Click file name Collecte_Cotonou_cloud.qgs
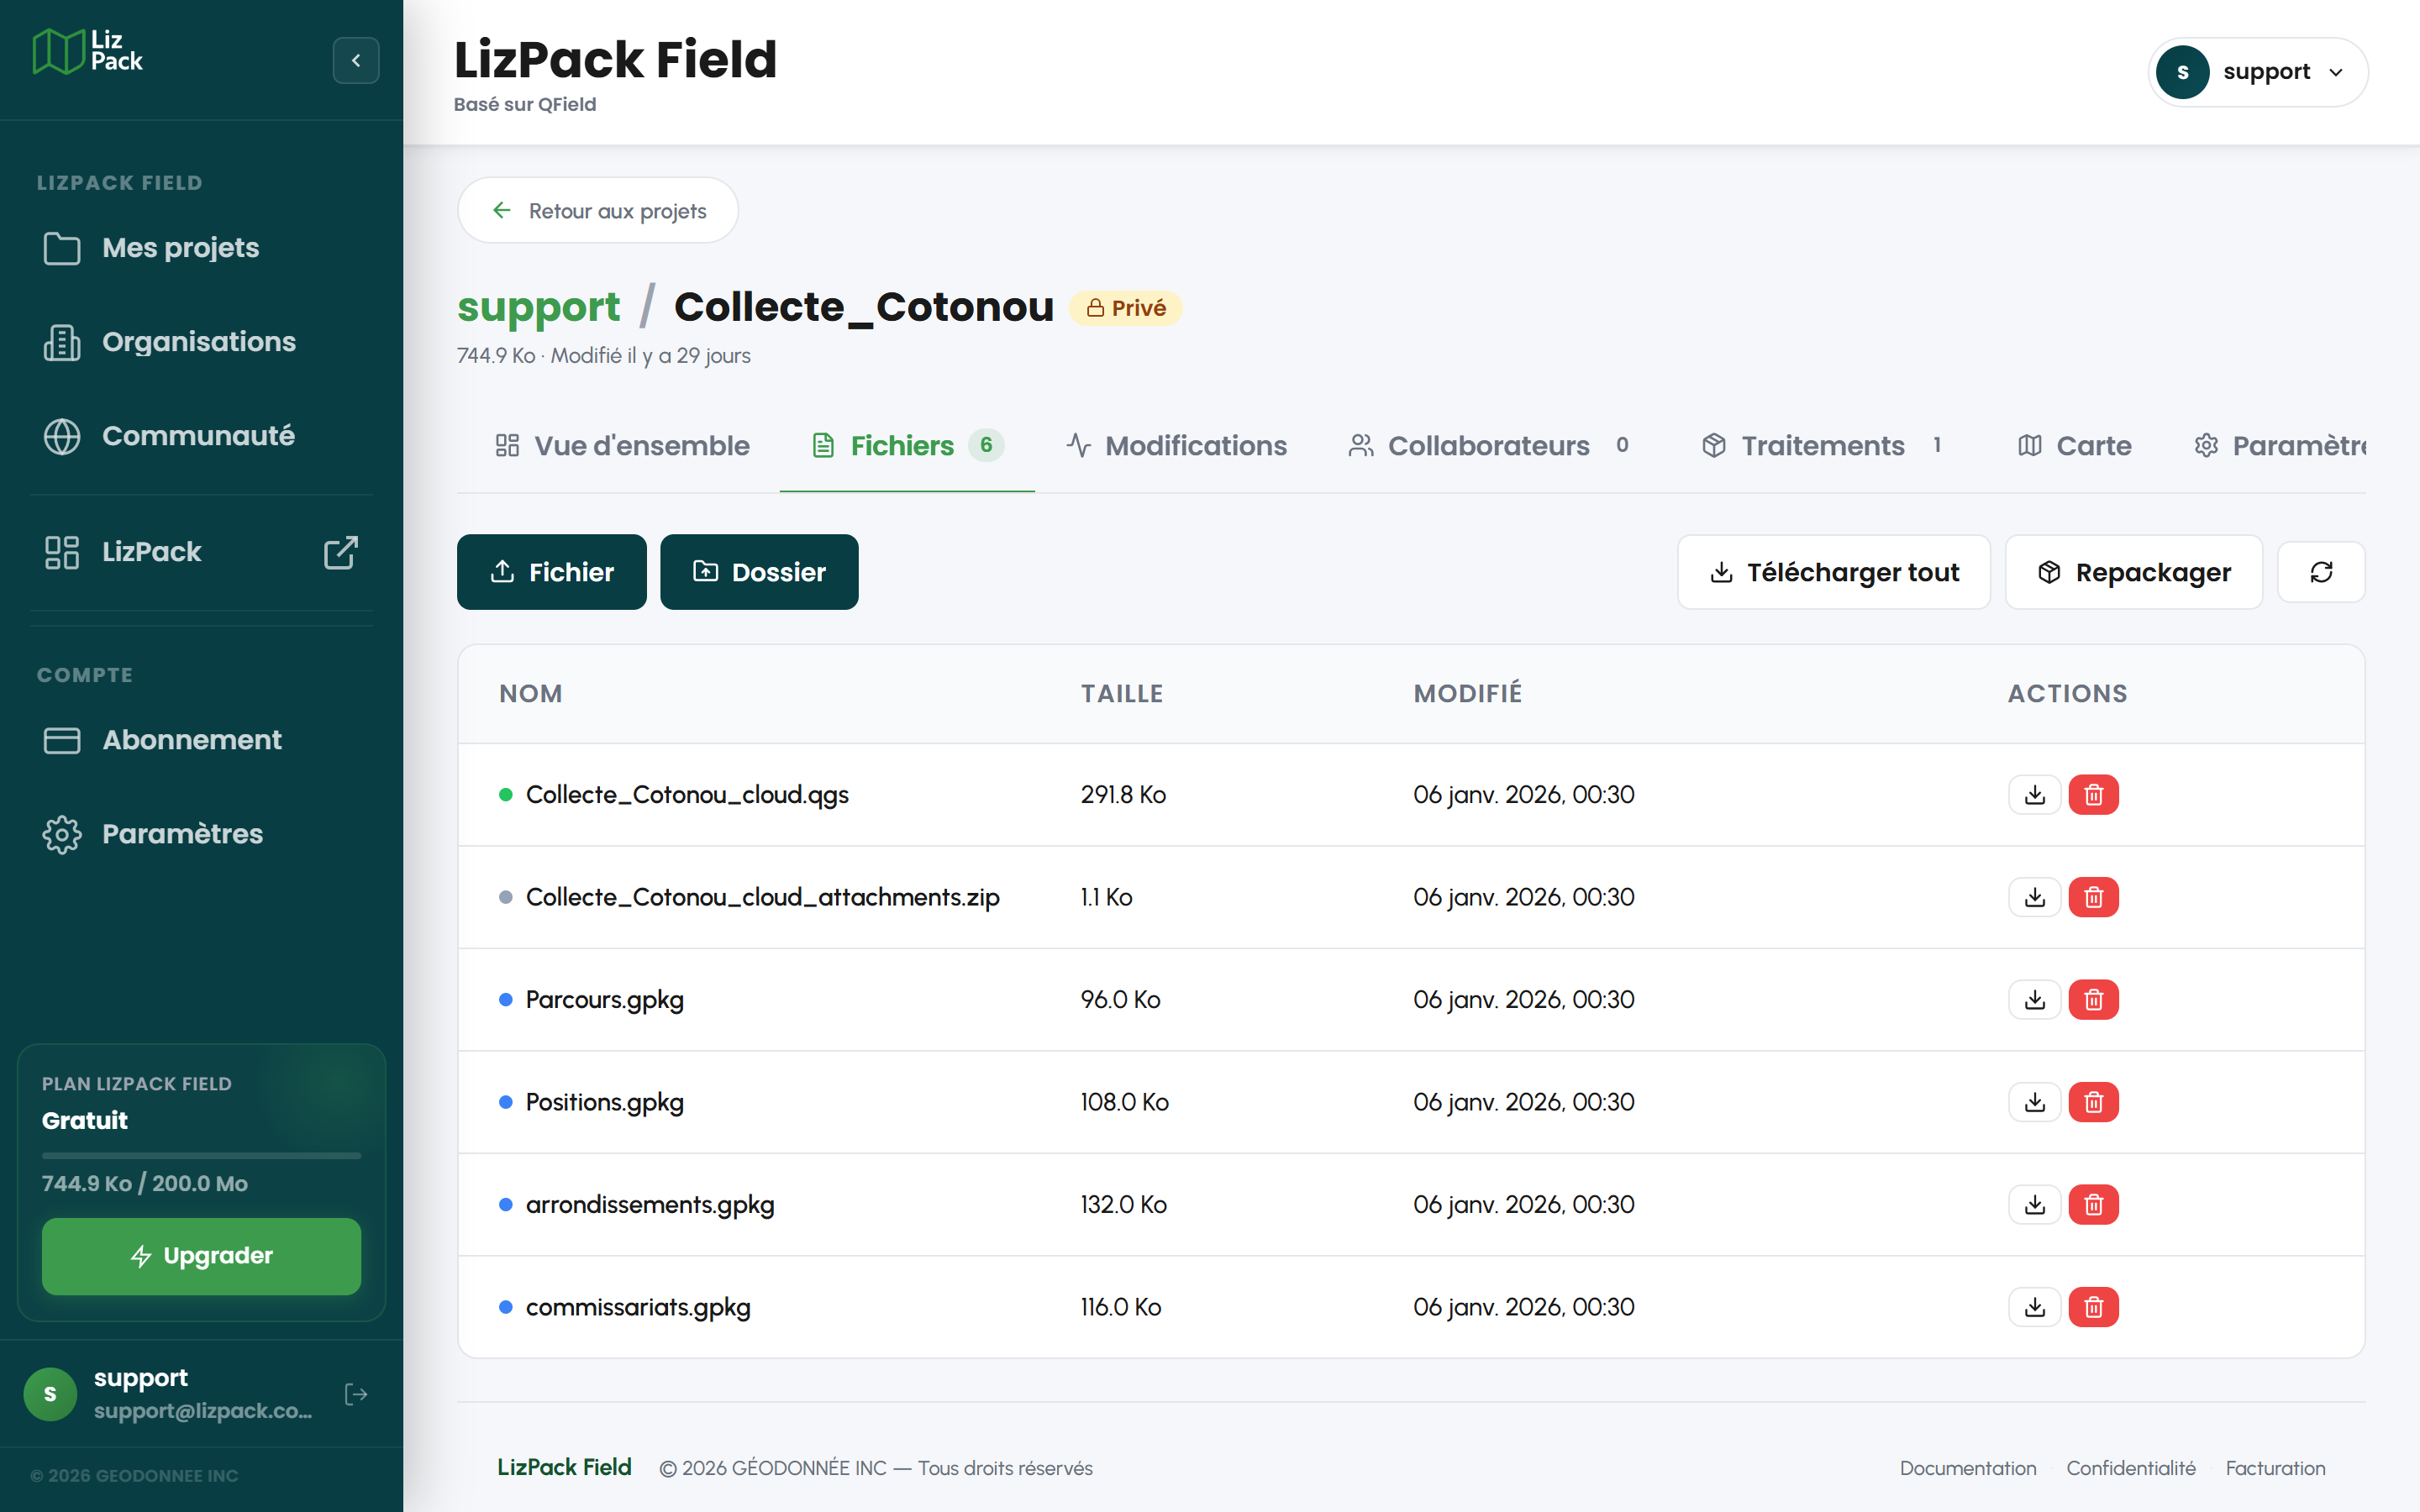This screenshot has height=1512, width=2420. 687,795
